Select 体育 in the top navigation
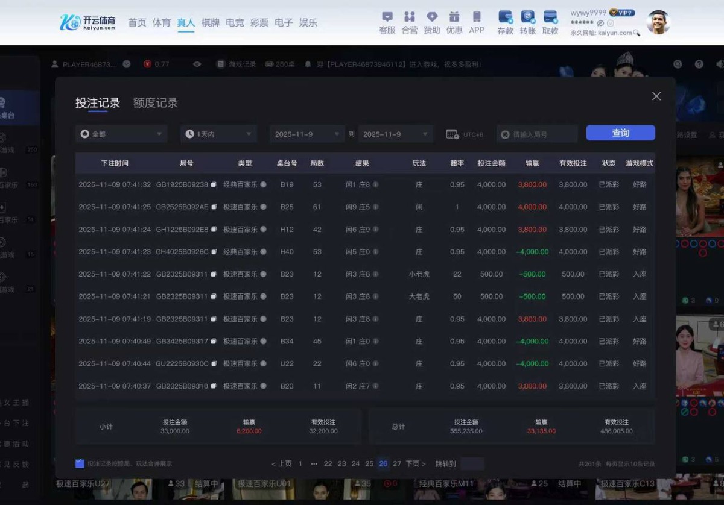The width and height of the screenshot is (724, 505). click(161, 22)
